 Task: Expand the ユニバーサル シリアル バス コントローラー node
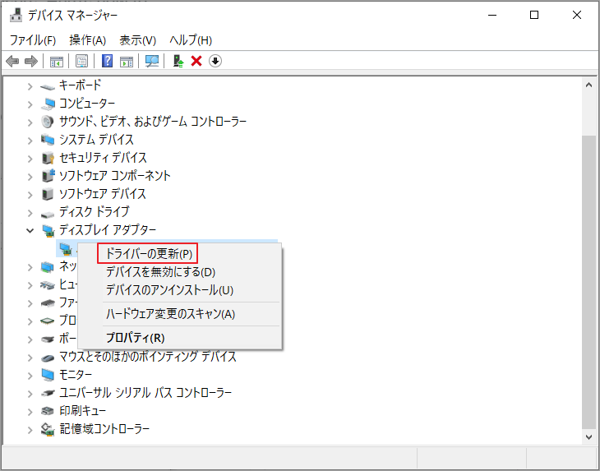30,394
